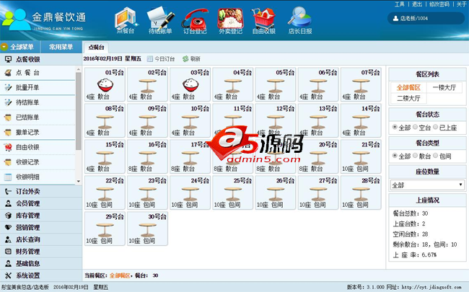This screenshot has height=292, width=469.
Task: Click the sidebar scrollbar thumb
Action: click(x=79, y=111)
